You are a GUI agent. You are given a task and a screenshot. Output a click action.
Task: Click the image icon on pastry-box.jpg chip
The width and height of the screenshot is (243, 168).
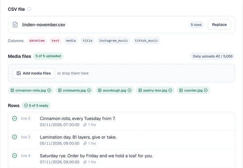pos(140,90)
